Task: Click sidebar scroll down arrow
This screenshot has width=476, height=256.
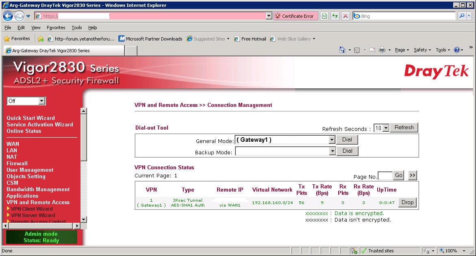Action: point(83,220)
